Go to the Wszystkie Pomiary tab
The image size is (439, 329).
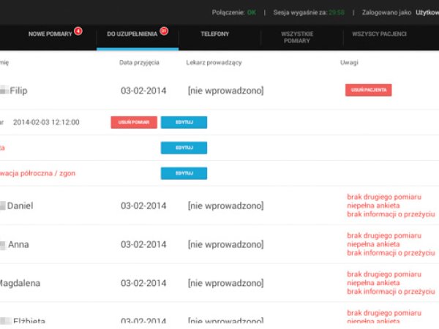(x=297, y=37)
